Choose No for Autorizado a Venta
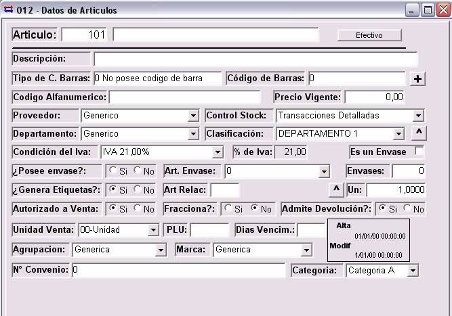The height and width of the screenshot is (316, 452). click(x=138, y=209)
